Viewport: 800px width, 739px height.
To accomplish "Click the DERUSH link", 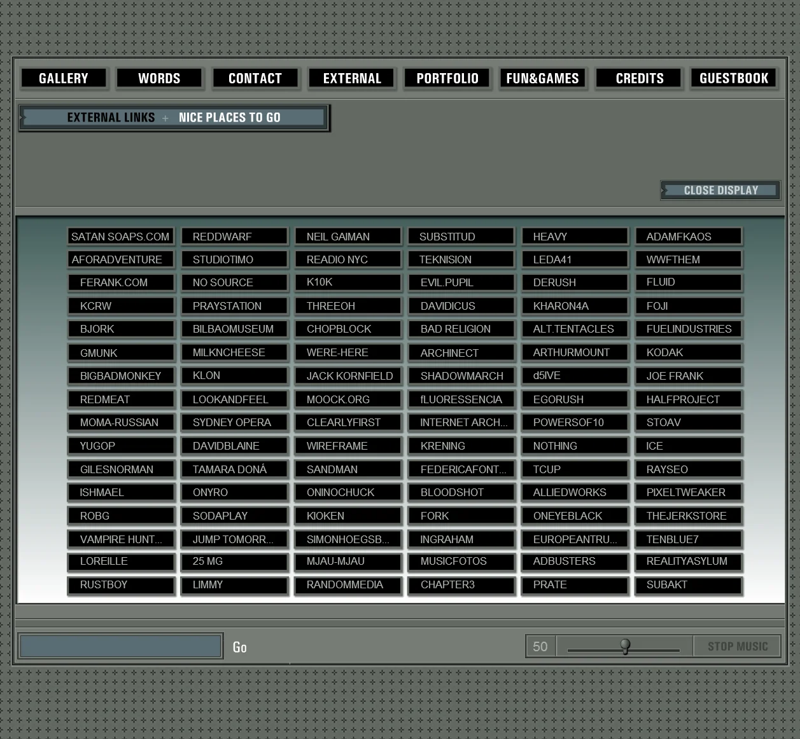I will click(x=575, y=282).
